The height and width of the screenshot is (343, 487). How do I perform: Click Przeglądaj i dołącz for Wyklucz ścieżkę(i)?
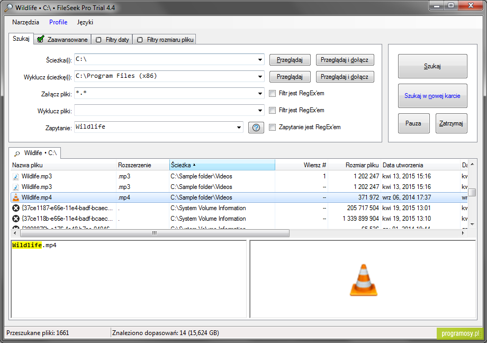click(345, 77)
